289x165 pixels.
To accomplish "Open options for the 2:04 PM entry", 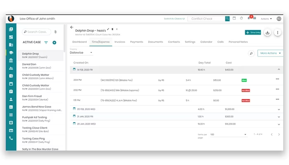I will click(277, 79).
